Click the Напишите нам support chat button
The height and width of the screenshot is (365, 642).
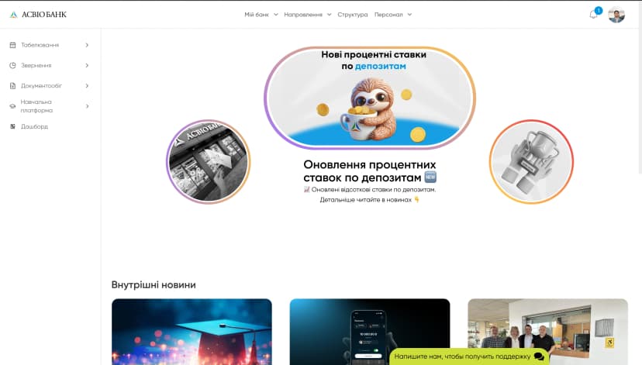[x=469, y=356]
